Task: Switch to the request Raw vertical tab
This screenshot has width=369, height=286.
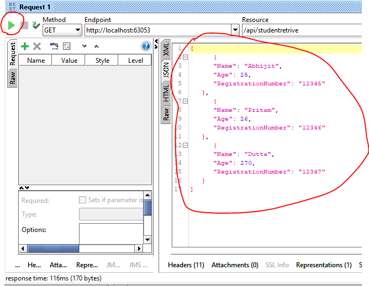Action: tap(12, 78)
